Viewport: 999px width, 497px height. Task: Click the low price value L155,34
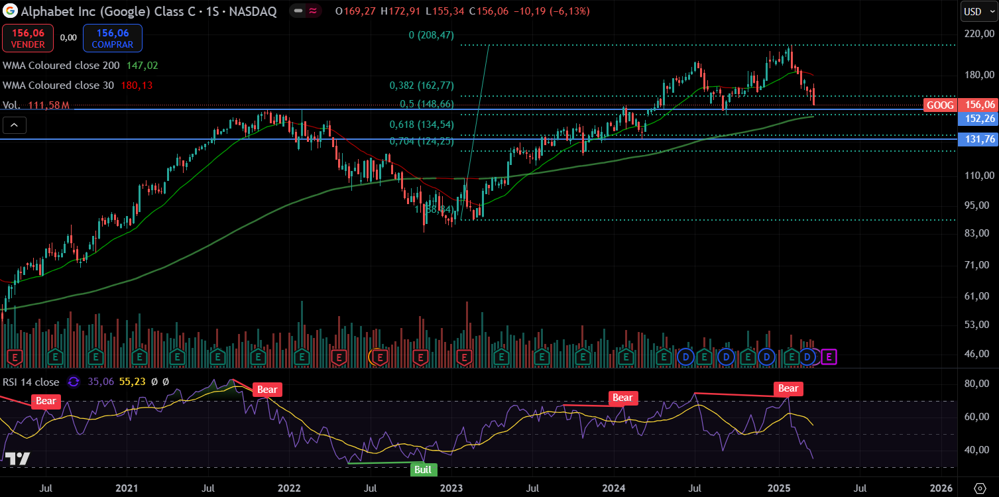click(445, 11)
